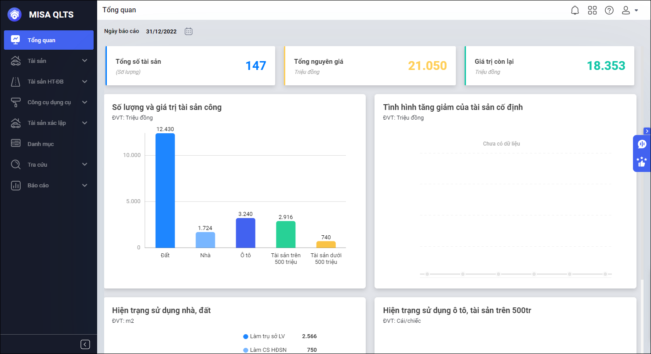Toggle the Làm CS HĐSN legend item

[x=264, y=350]
